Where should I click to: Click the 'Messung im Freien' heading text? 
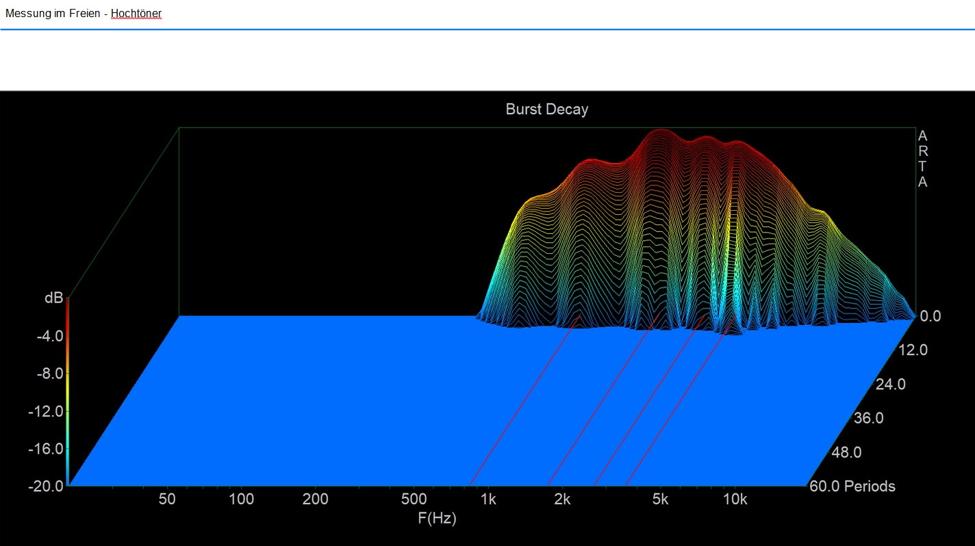pos(53,13)
